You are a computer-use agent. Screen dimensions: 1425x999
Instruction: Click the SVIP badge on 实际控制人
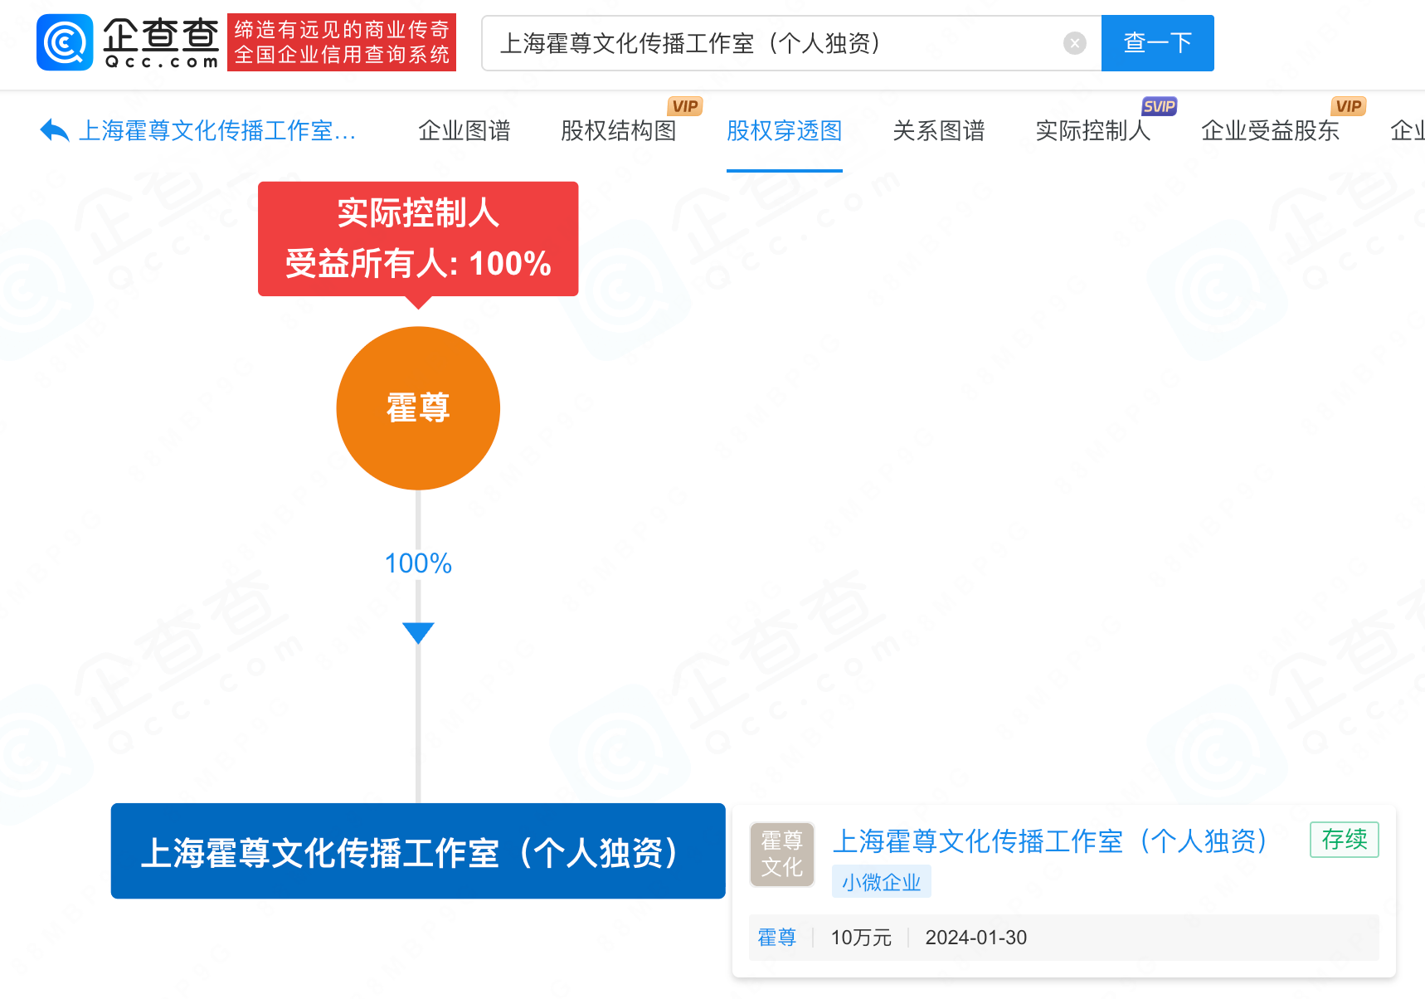(1158, 106)
